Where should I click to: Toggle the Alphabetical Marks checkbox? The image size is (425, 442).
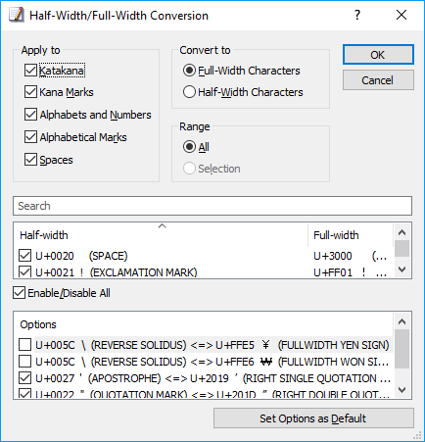click(x=30, y=137)
